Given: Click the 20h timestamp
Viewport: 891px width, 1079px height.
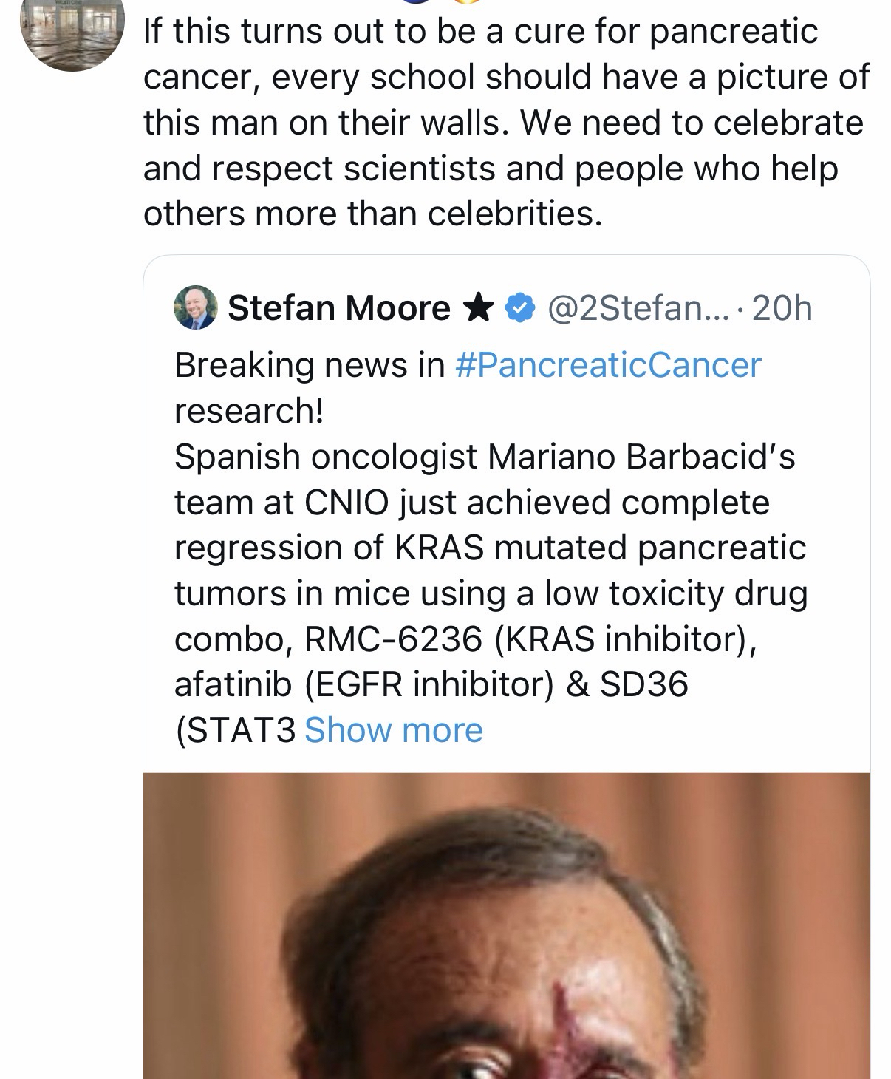Looking at the screenshot, I should click(x=782, y=307).
